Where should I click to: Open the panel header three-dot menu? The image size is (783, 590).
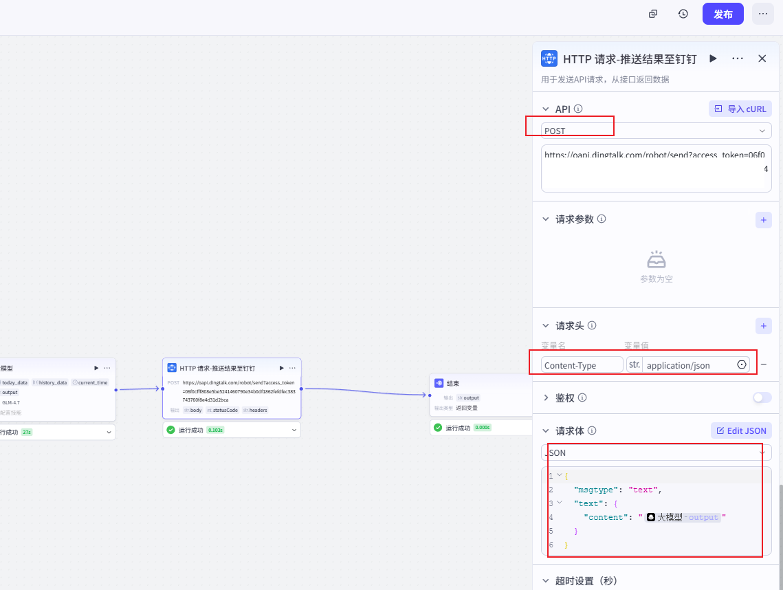[738, 58]
